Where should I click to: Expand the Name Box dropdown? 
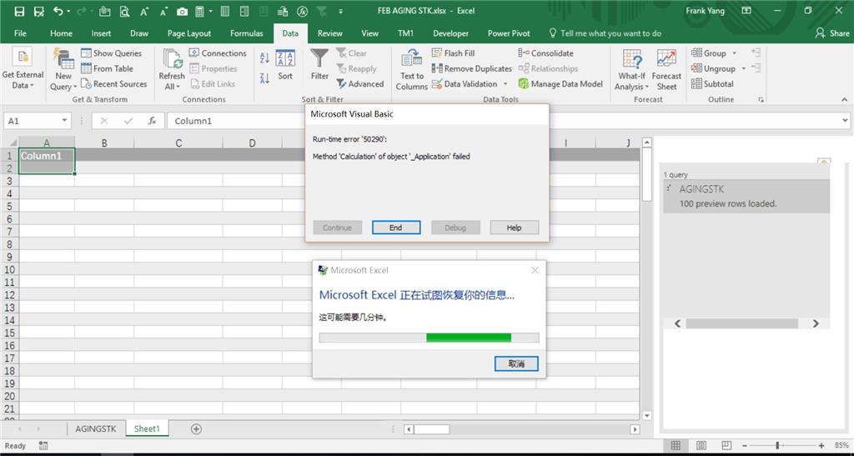pos(65,121)
